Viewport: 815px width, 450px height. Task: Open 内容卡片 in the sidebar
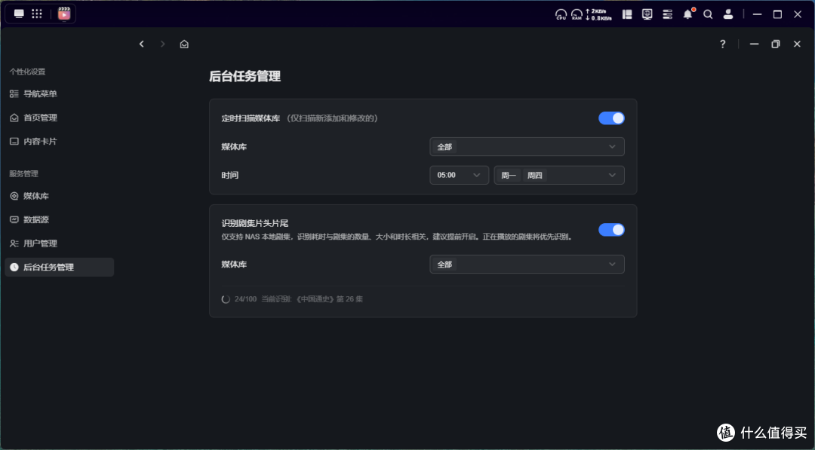(x=60, y=141)
